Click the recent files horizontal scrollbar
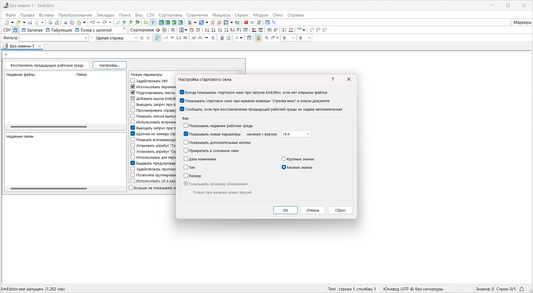This screenshot has width=533, height=293. click(48, 127)
